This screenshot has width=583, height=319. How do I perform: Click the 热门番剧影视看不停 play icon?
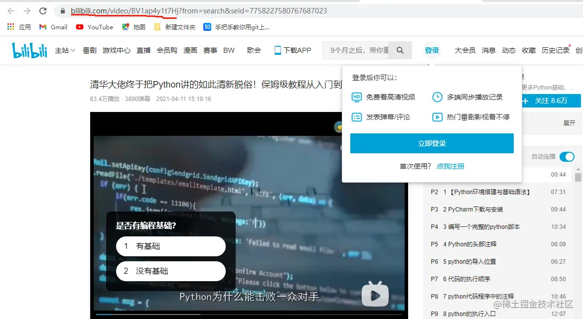(x=437, y=117)
